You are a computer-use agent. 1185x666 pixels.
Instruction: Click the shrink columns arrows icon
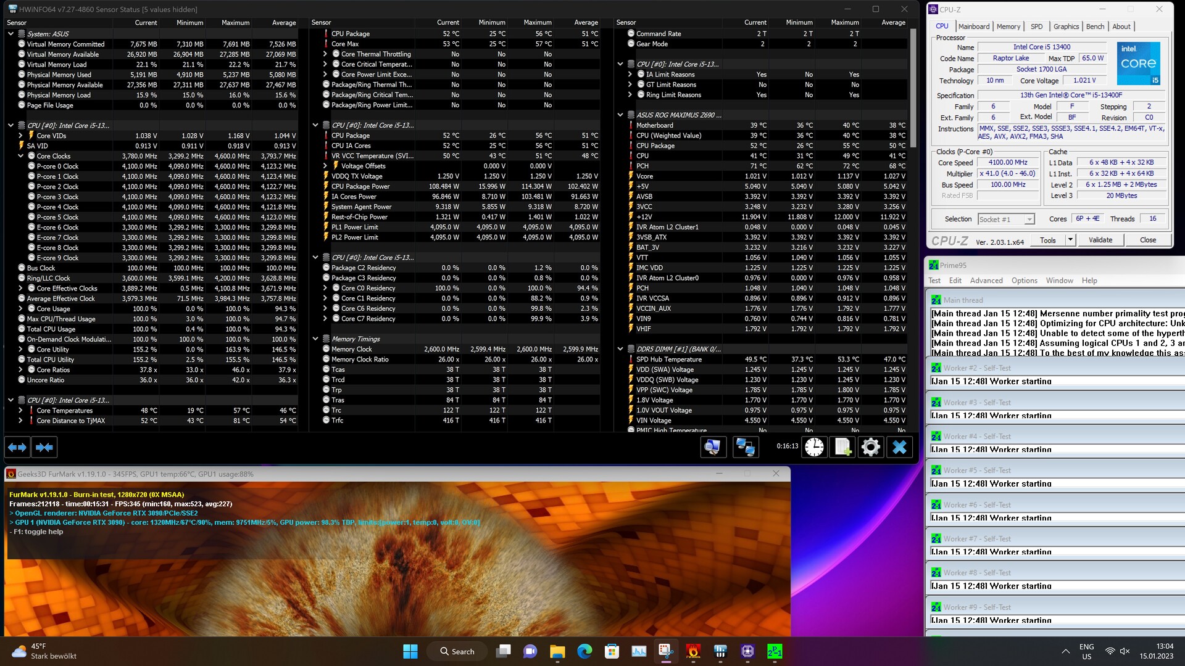tap(44, 447)
